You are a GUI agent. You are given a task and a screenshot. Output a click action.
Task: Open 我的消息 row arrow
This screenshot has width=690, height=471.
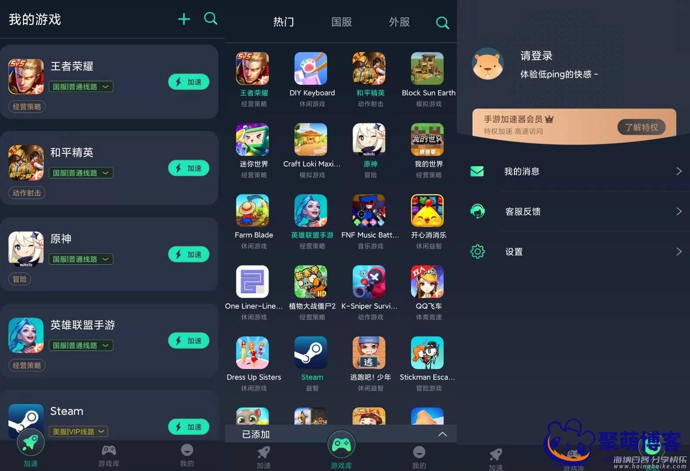click(x=679, y=171)
